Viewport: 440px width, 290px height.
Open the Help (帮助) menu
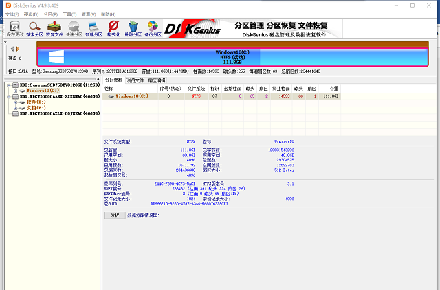click(x=109, y=14)
